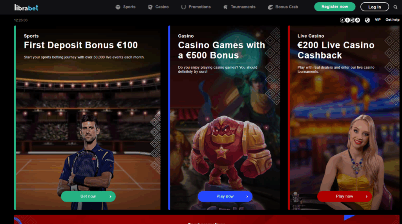Open the Get help link
Screen dimensions: 402x224
click(392, 20)
